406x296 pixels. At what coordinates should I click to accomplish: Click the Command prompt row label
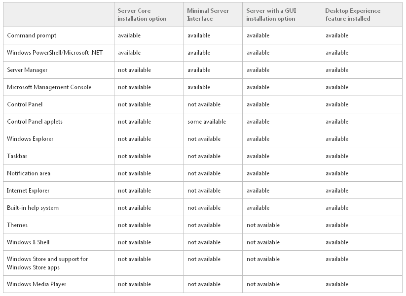32,35
